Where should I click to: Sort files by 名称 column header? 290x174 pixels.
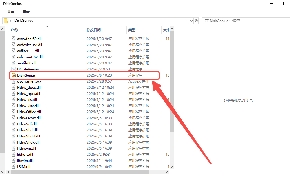[14, 30]
